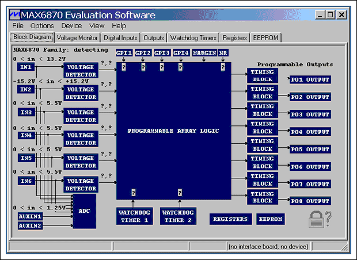This screenshot has width=357, height=260.
Task: Click the Programmable Array Logic block
Action: [x=173, y=131]
